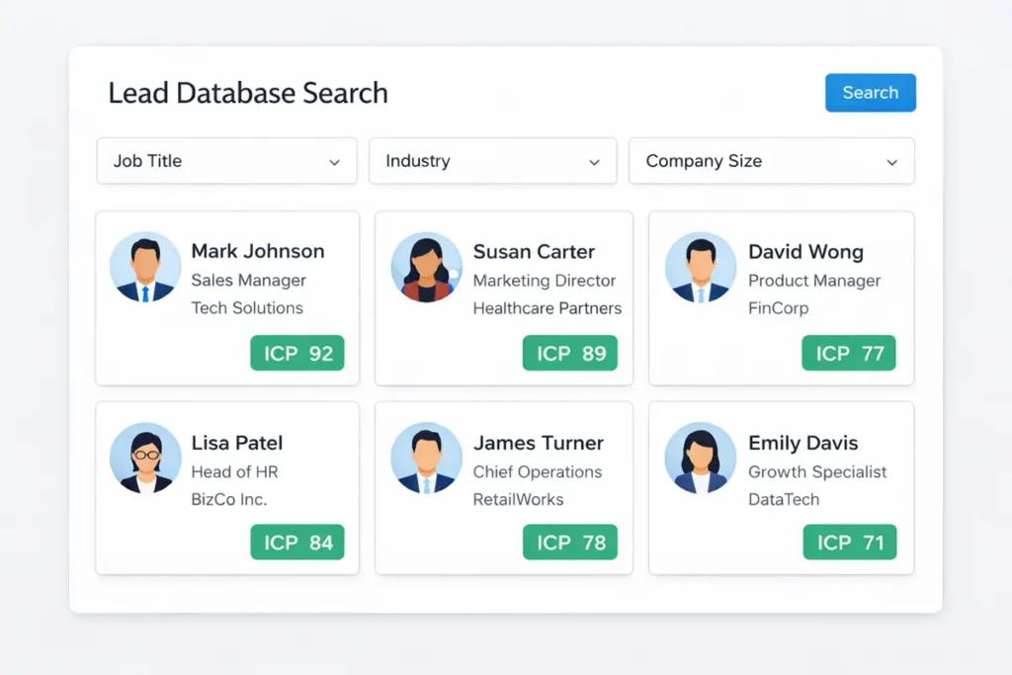Click Mark Johnson's name
Image resolution: width=1012 pixels, height=675 pixels.
257,251
